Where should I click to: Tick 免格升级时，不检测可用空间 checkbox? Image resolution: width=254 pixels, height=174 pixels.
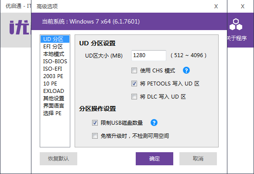pos(95,136)
